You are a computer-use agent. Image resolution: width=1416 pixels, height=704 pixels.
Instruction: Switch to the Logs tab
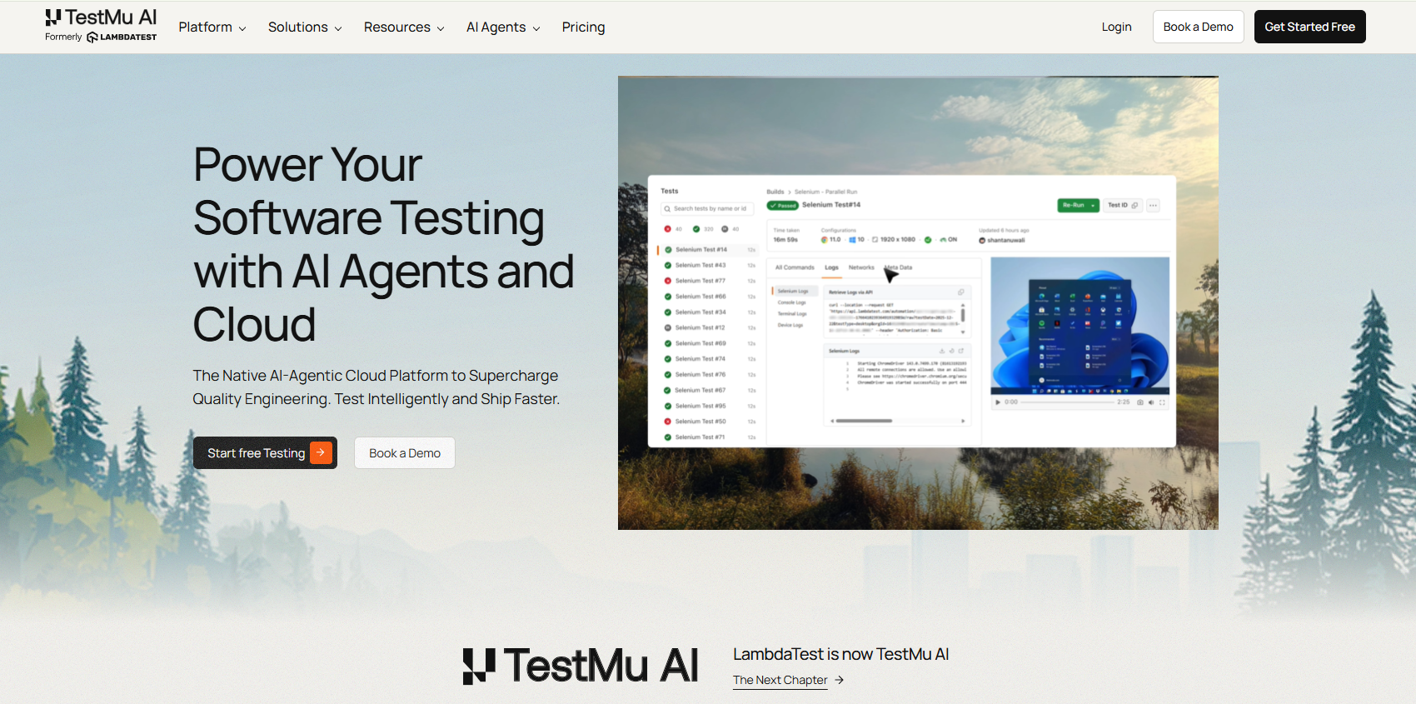831,267
